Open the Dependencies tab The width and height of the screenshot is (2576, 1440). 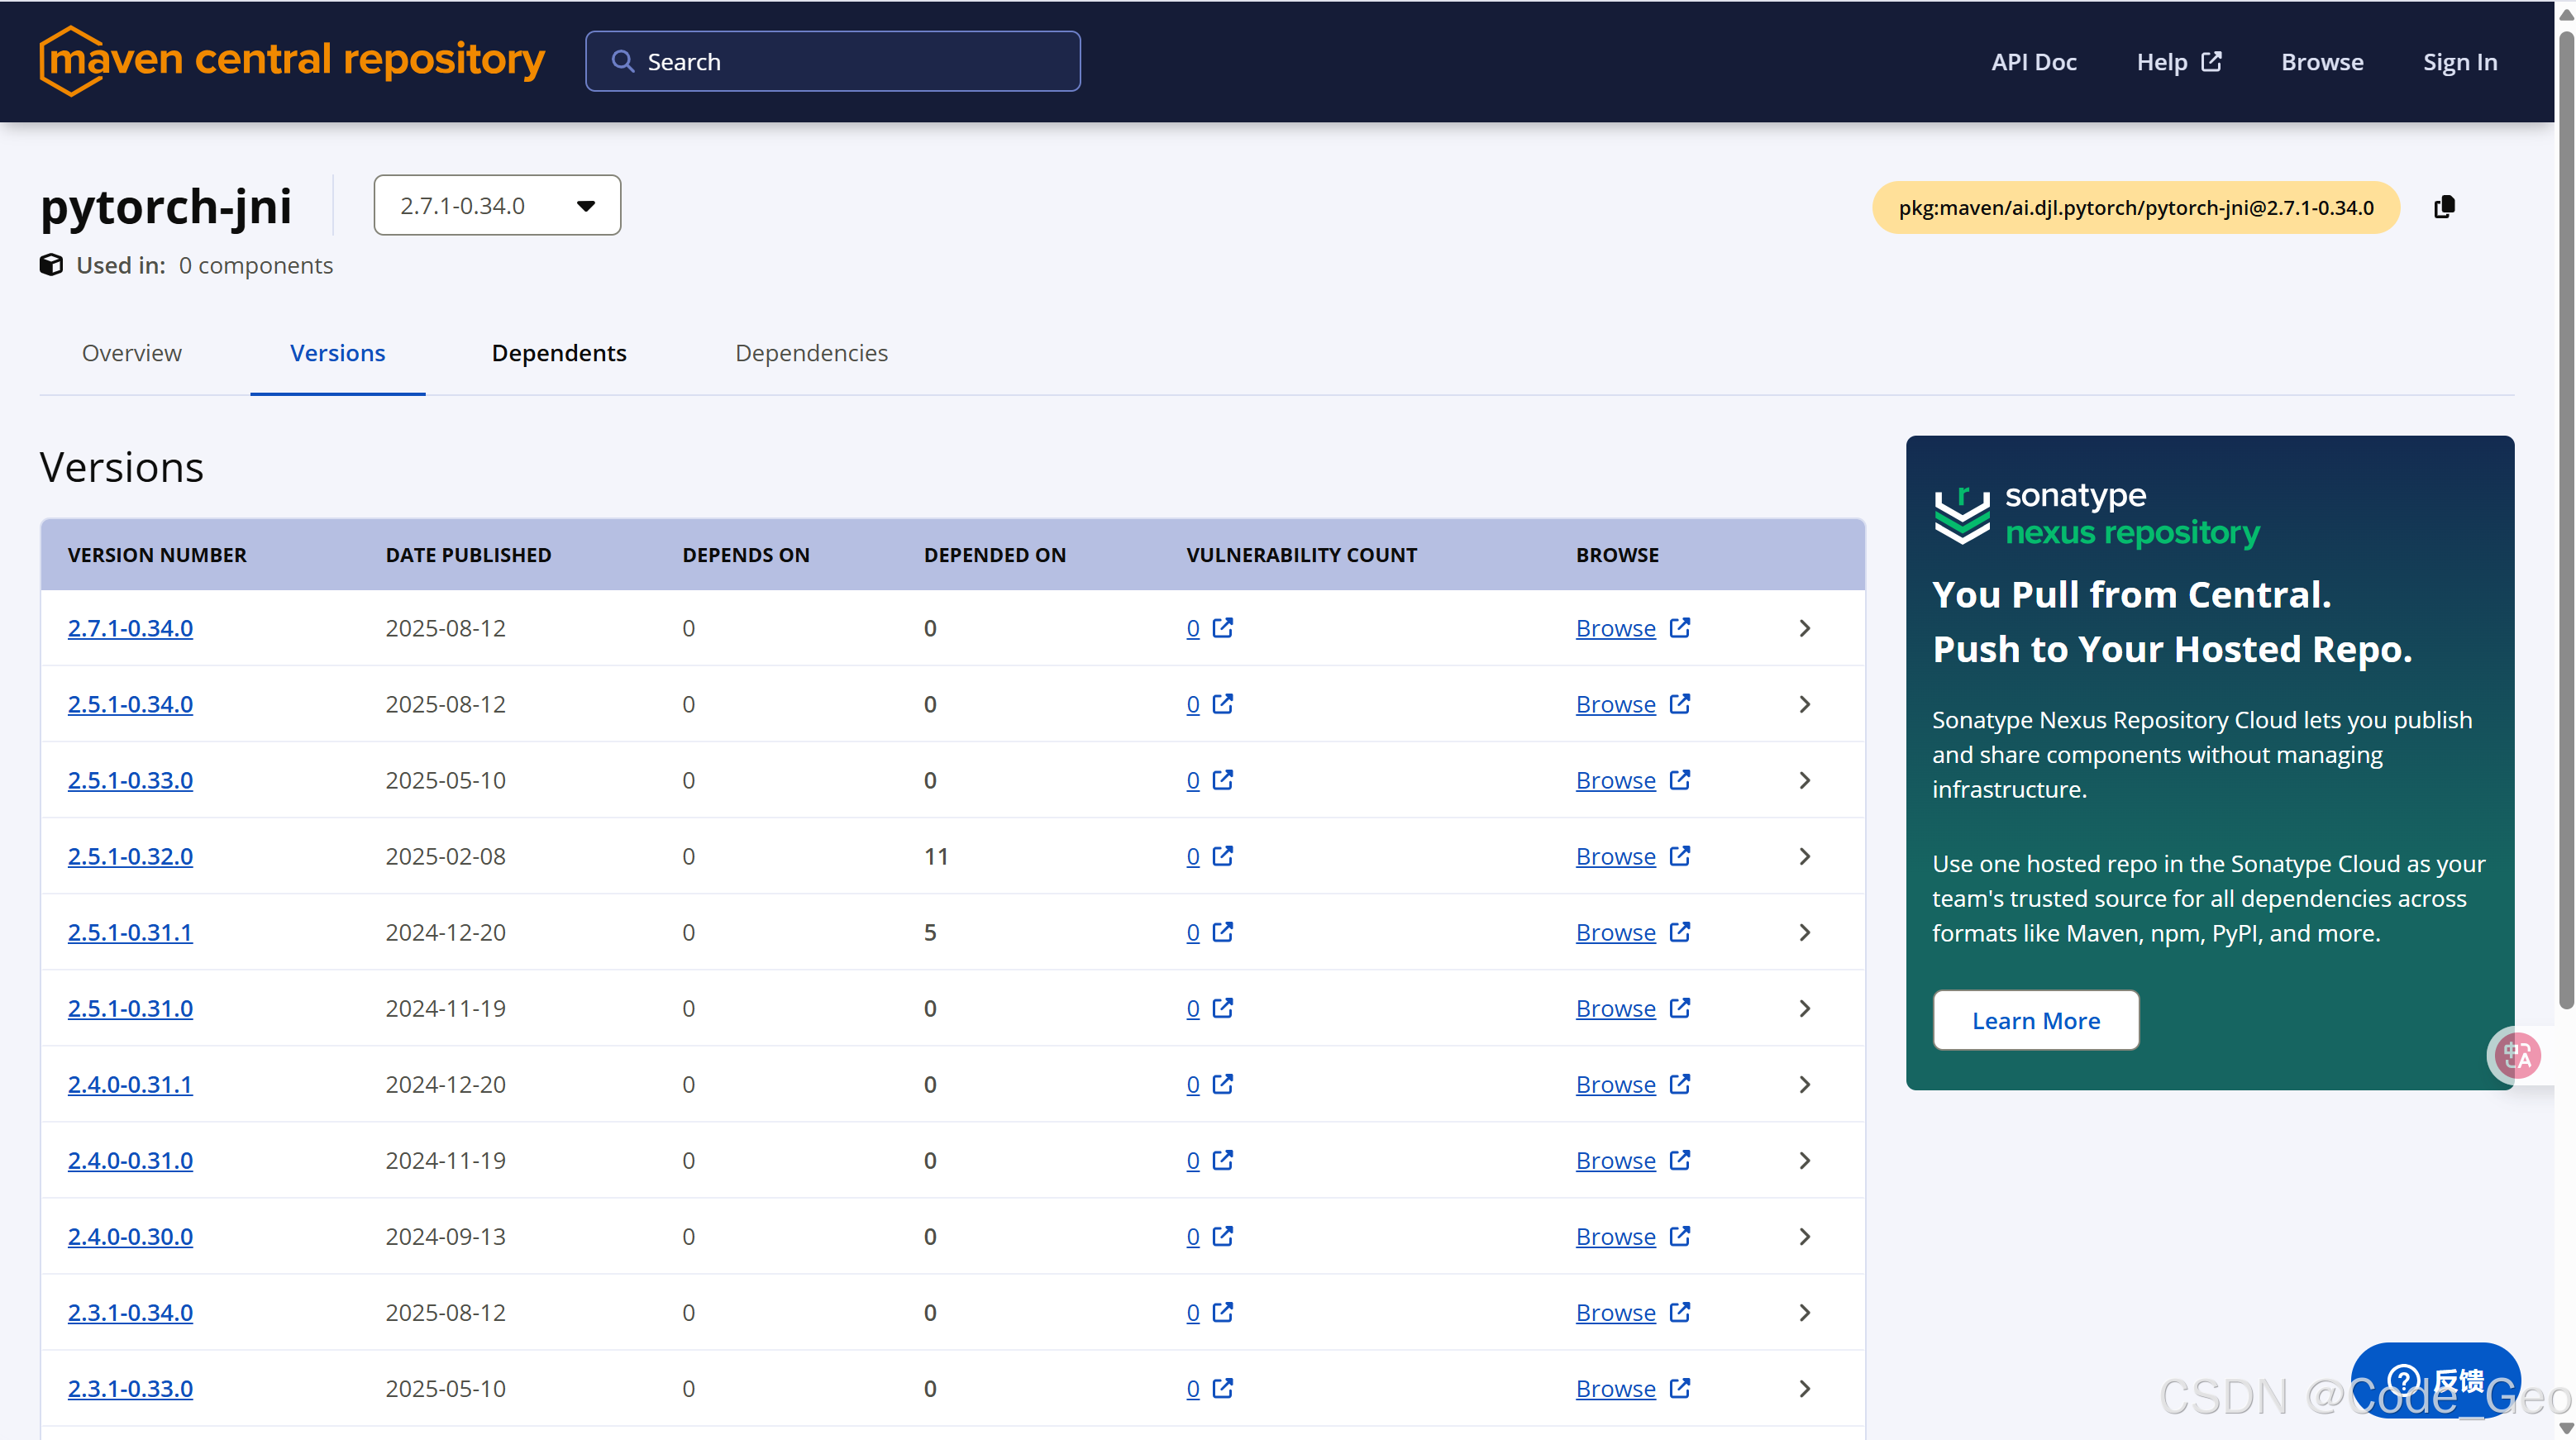[811, 353]
